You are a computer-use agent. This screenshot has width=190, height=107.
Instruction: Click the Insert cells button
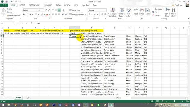(136, 12)
